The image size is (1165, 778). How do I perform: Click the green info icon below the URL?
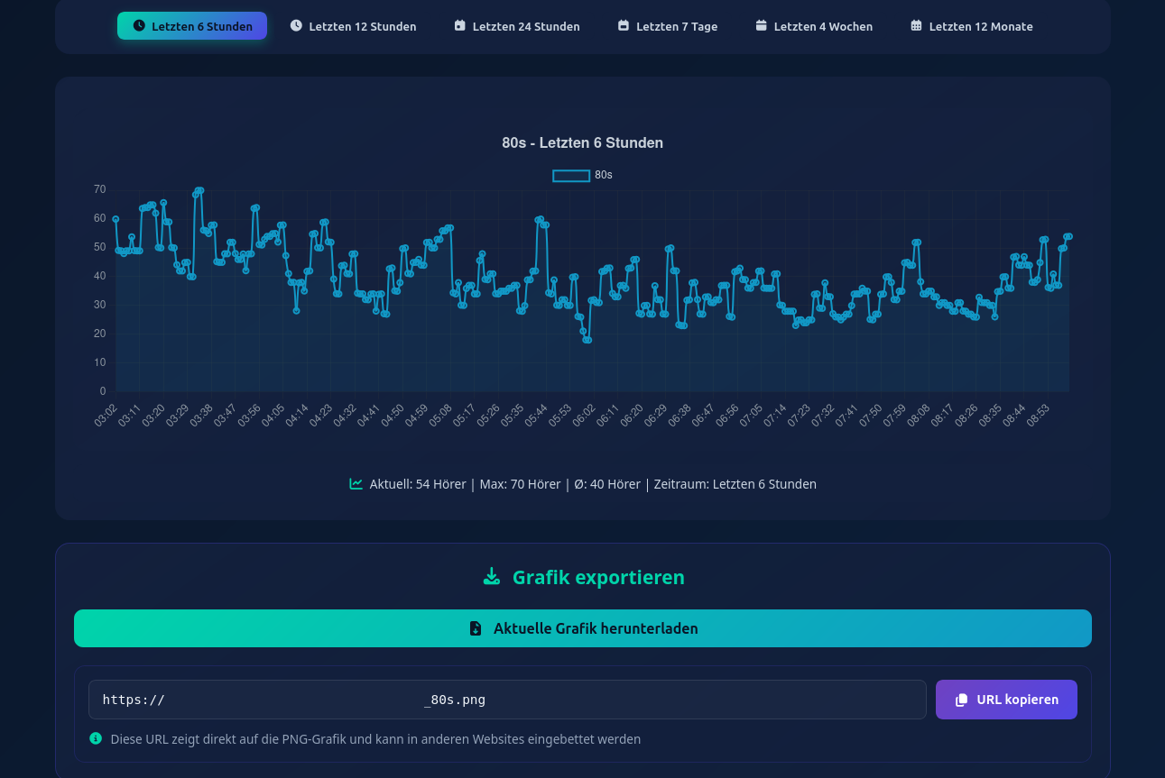96,738
